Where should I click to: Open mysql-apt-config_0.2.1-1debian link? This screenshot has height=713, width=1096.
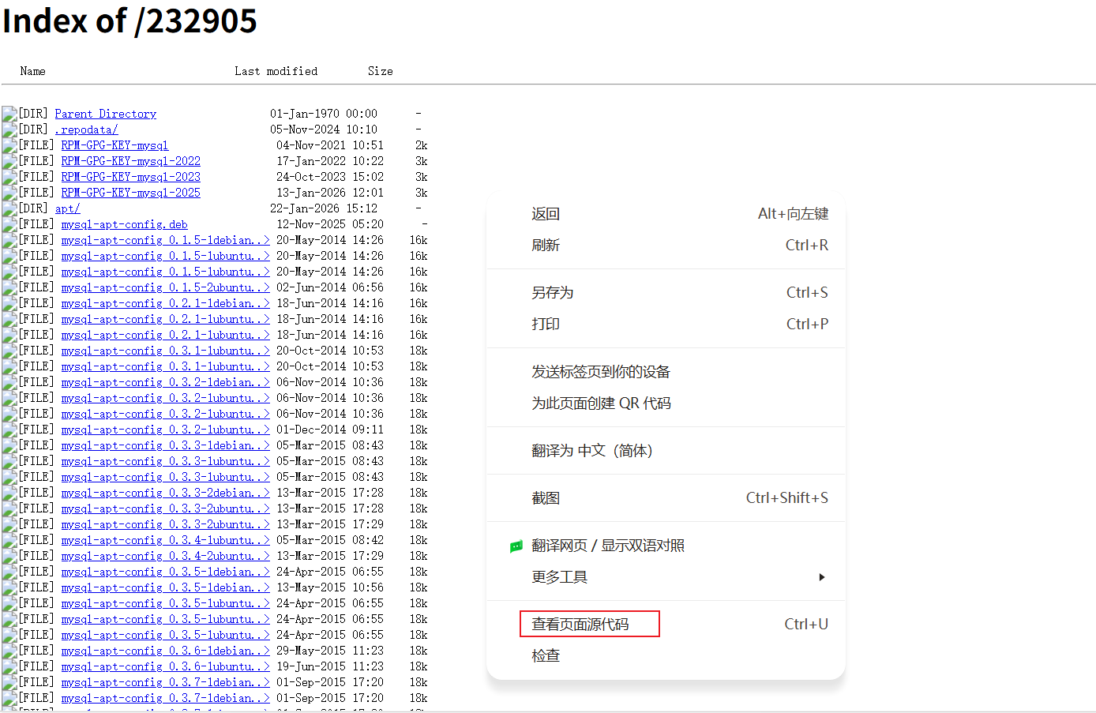click(165, 303)
